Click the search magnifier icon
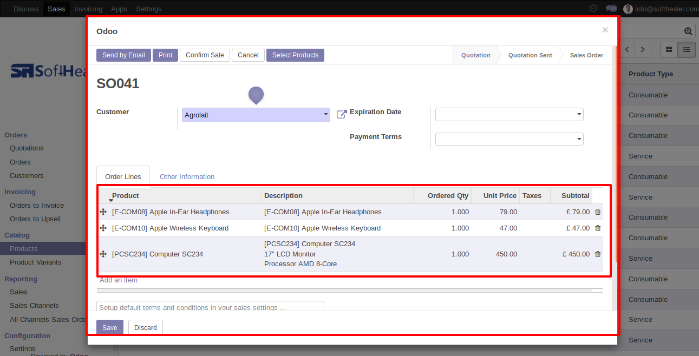Viewport: 699px width, 356px height. tap(688, 31)
